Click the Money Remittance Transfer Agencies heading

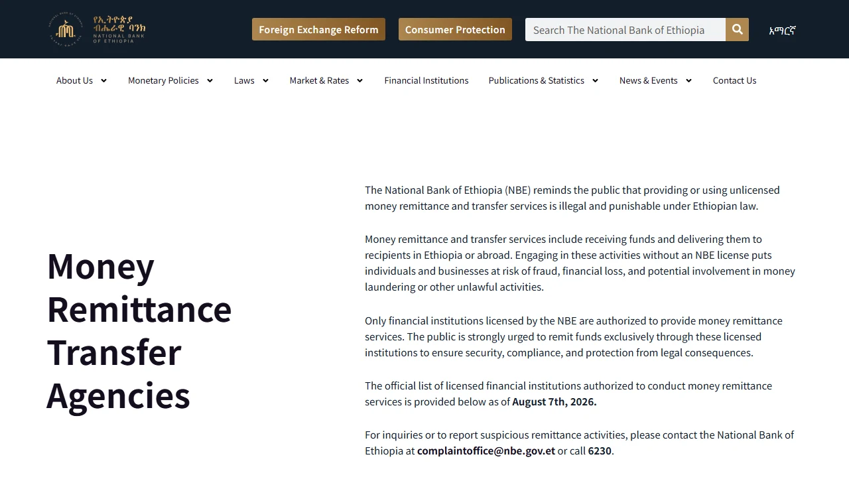pyautogui.click(x=139, y=330)
